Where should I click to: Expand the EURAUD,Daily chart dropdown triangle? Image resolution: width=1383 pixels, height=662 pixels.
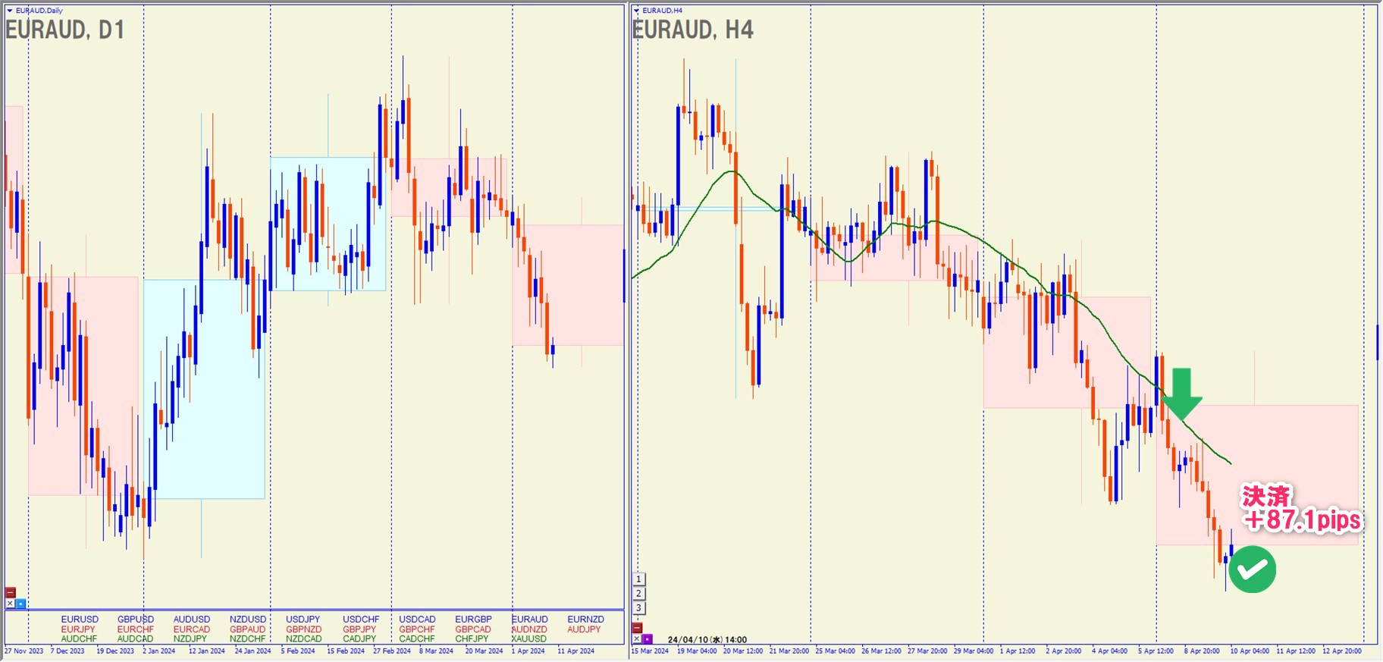pyautogui.click(x=10, y=11)
